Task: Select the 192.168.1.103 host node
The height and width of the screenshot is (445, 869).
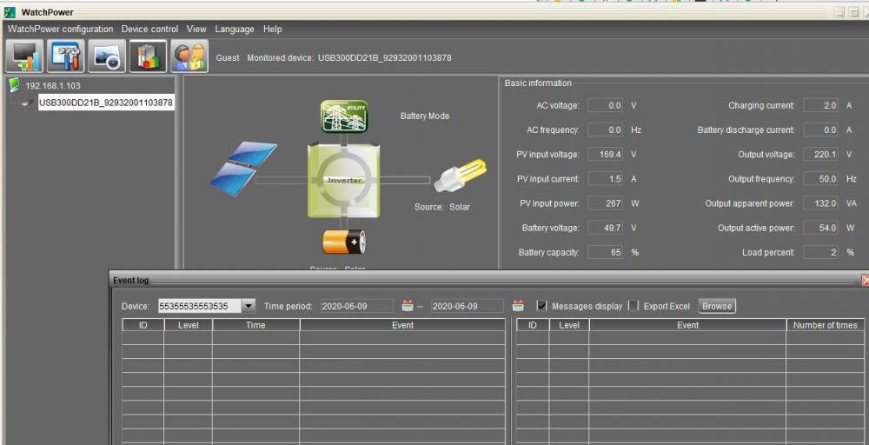Action: pyautogui.click(x=53, y=86)
